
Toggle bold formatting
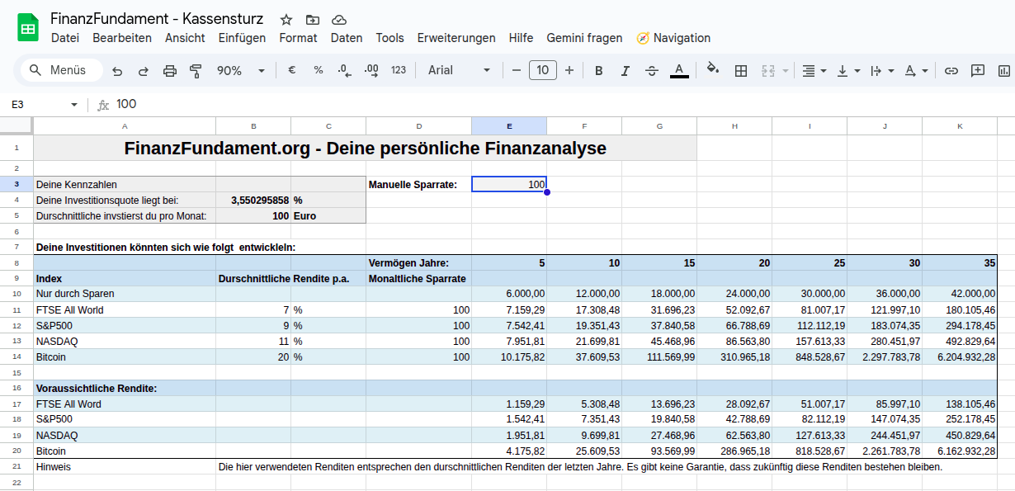pos(599,71)
